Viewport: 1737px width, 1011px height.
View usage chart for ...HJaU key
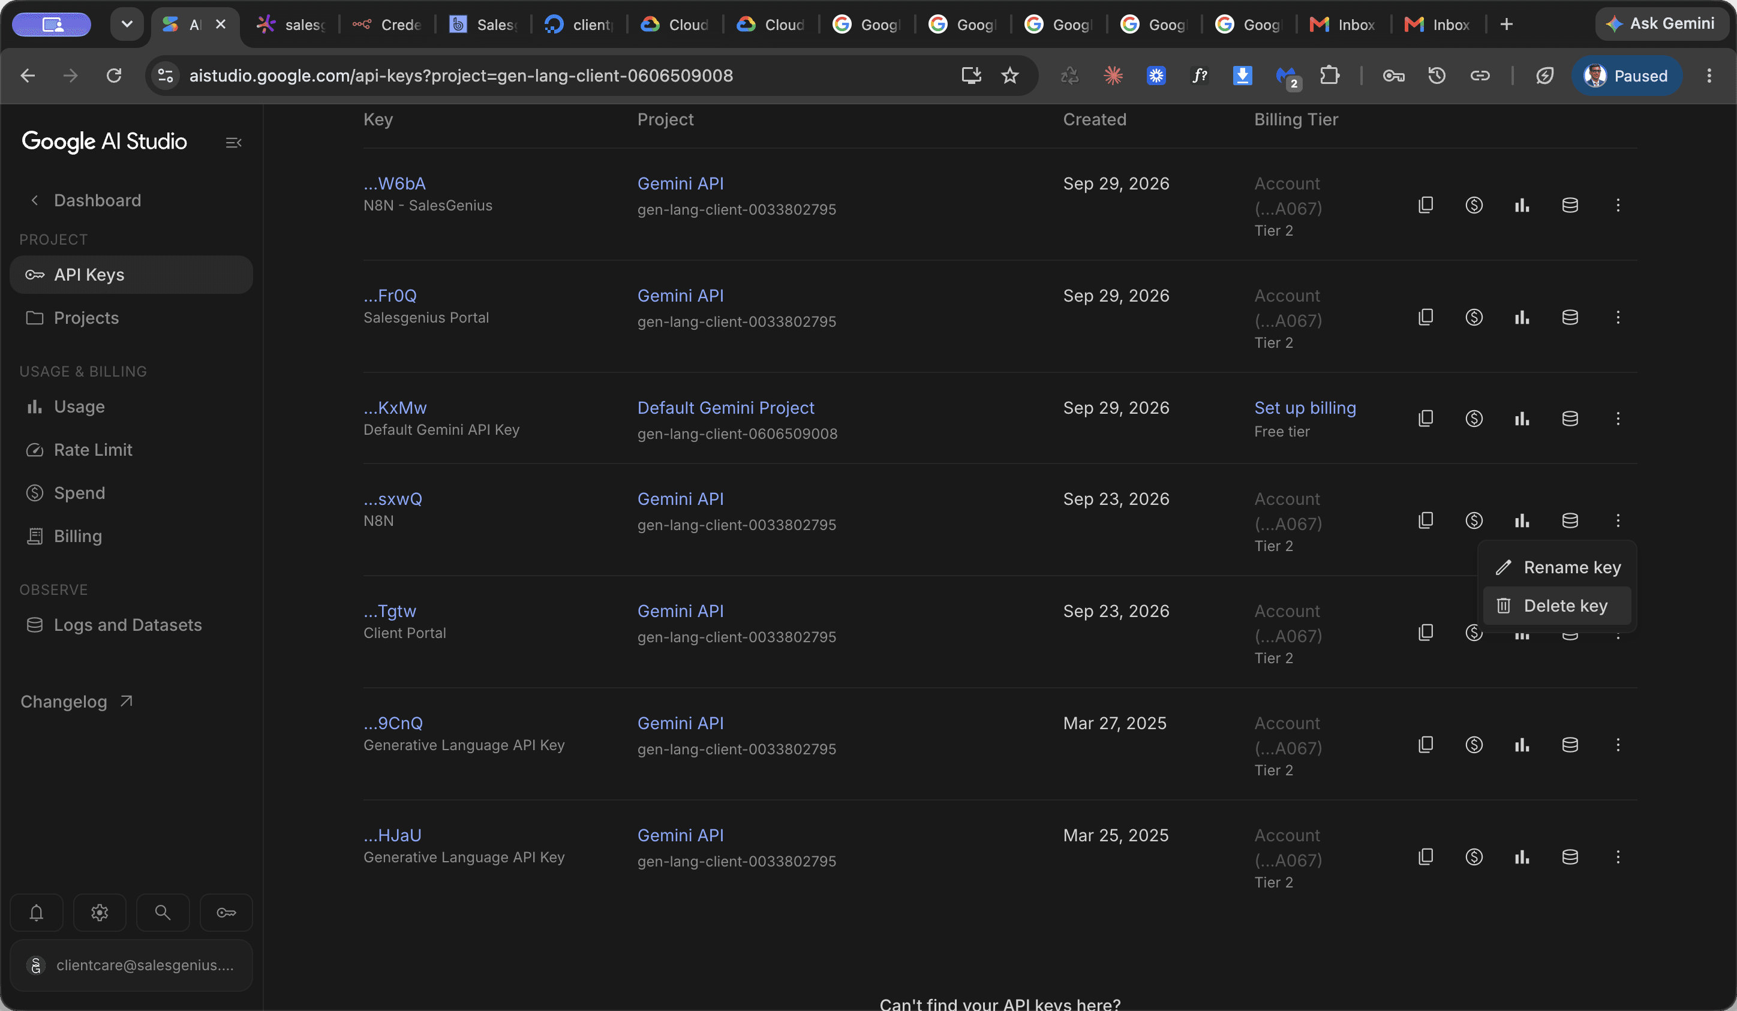pos(1522,857)
